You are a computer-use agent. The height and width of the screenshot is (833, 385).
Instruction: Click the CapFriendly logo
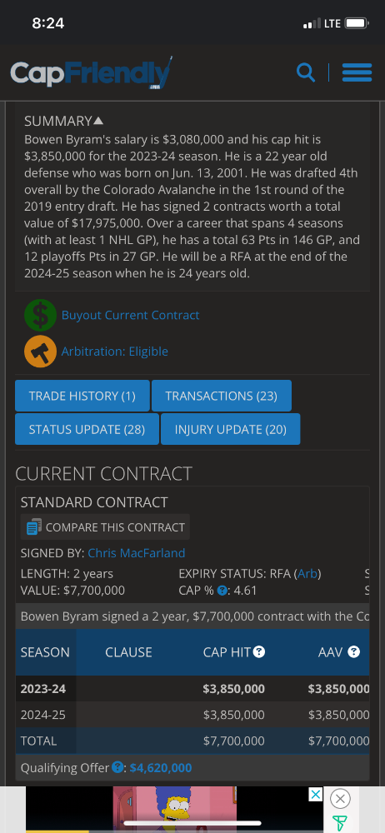[x=92, y=72]
